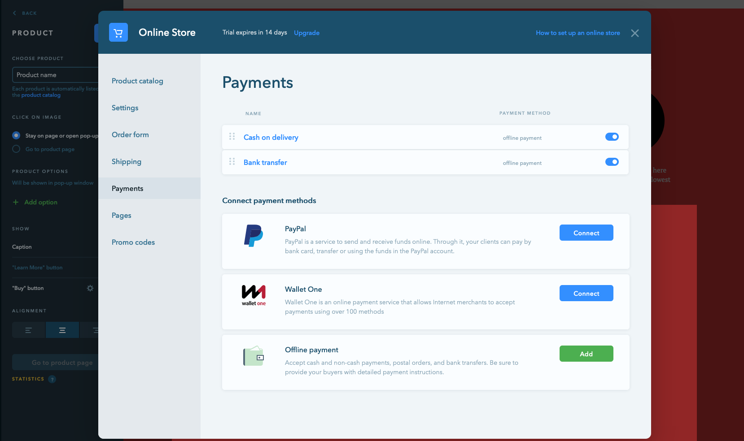Click the Statistics label
Screen dimensions: 744x441
click(x=28, y=379)
